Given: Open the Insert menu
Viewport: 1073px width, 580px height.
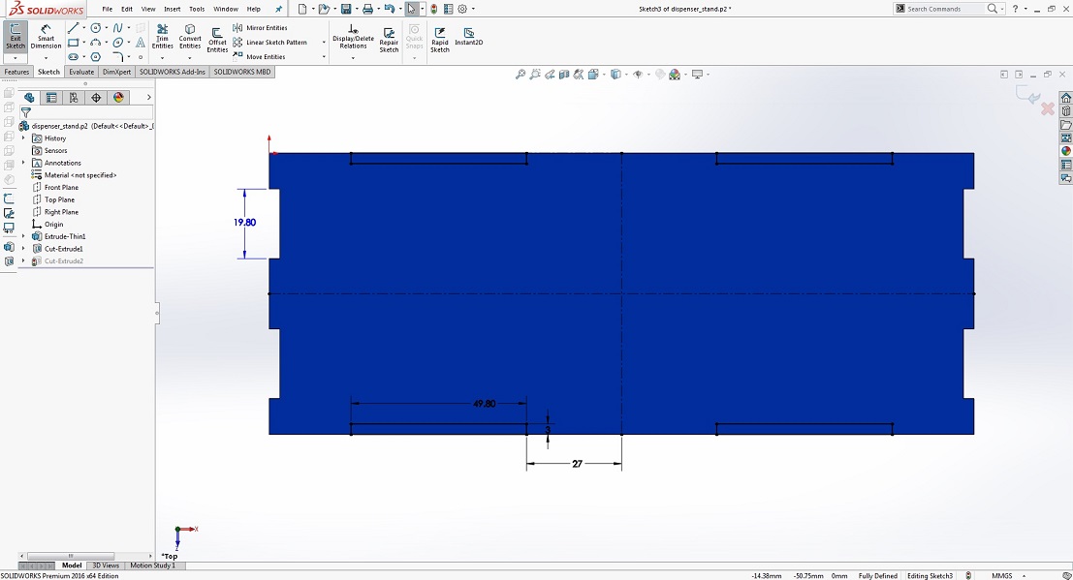Looking at the screenshot, I should (173, 9).
